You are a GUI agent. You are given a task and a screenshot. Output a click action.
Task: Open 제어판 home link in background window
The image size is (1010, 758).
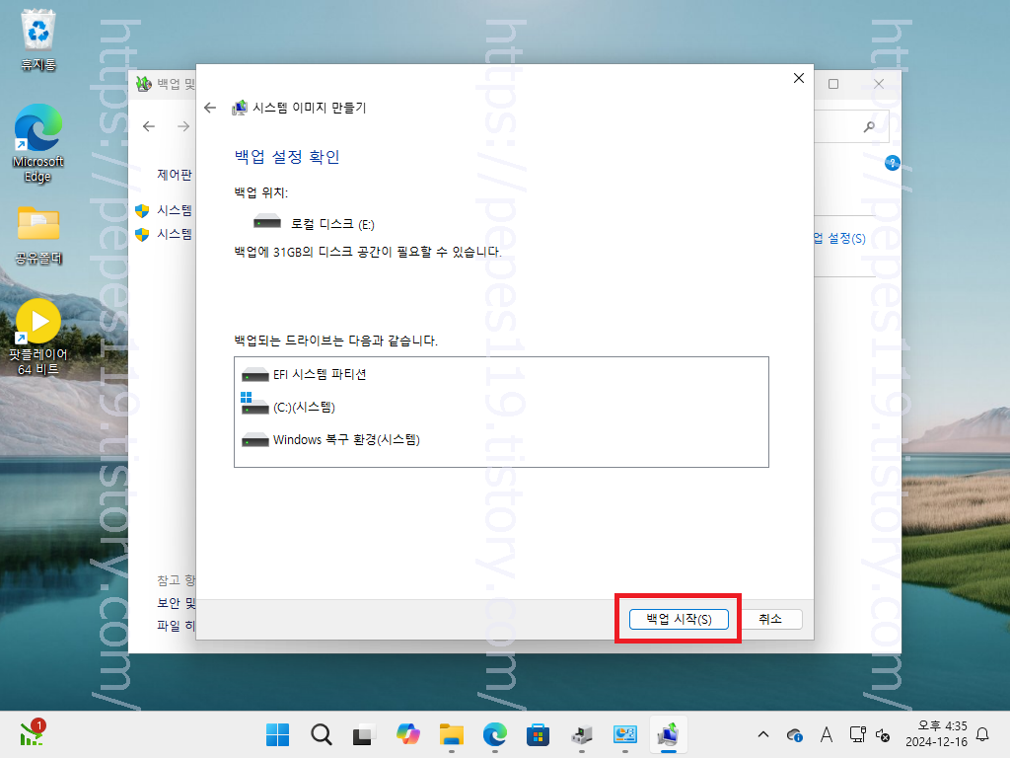[175, 175]
